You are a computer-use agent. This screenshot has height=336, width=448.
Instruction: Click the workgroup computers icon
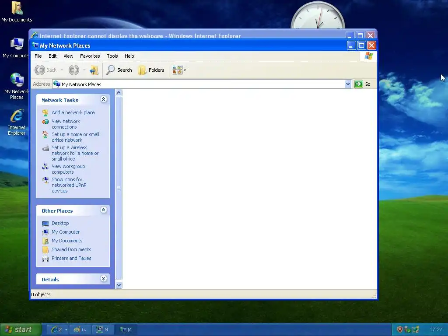[45, 167]
